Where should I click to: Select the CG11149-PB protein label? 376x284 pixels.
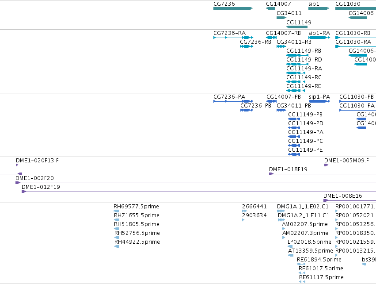(x=305, y=115)
